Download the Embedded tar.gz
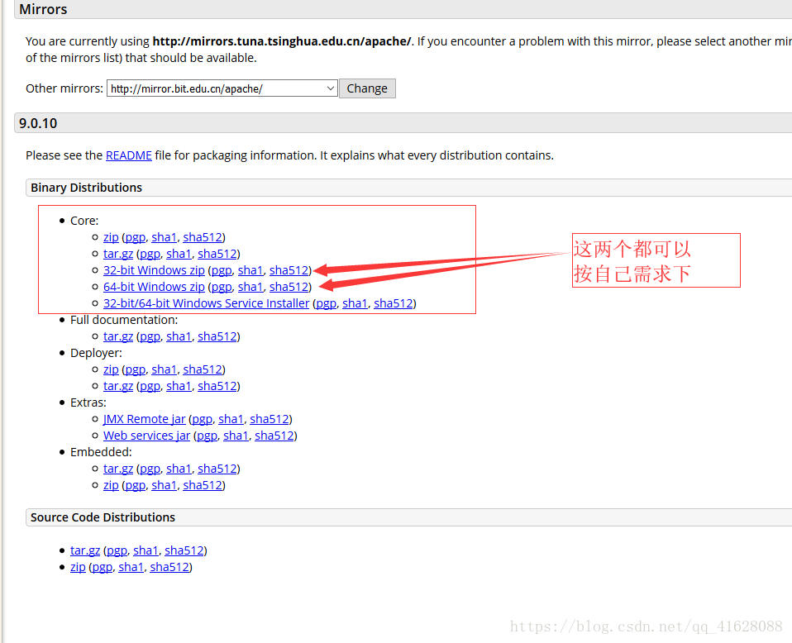This screenshot has height=643, width=792. [x=118, y=469]
